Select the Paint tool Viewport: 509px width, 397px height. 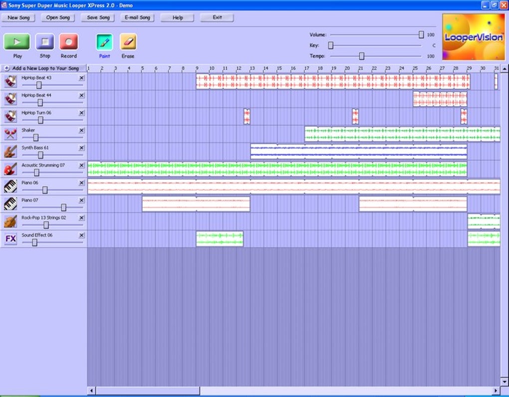(x=104, y=42)
